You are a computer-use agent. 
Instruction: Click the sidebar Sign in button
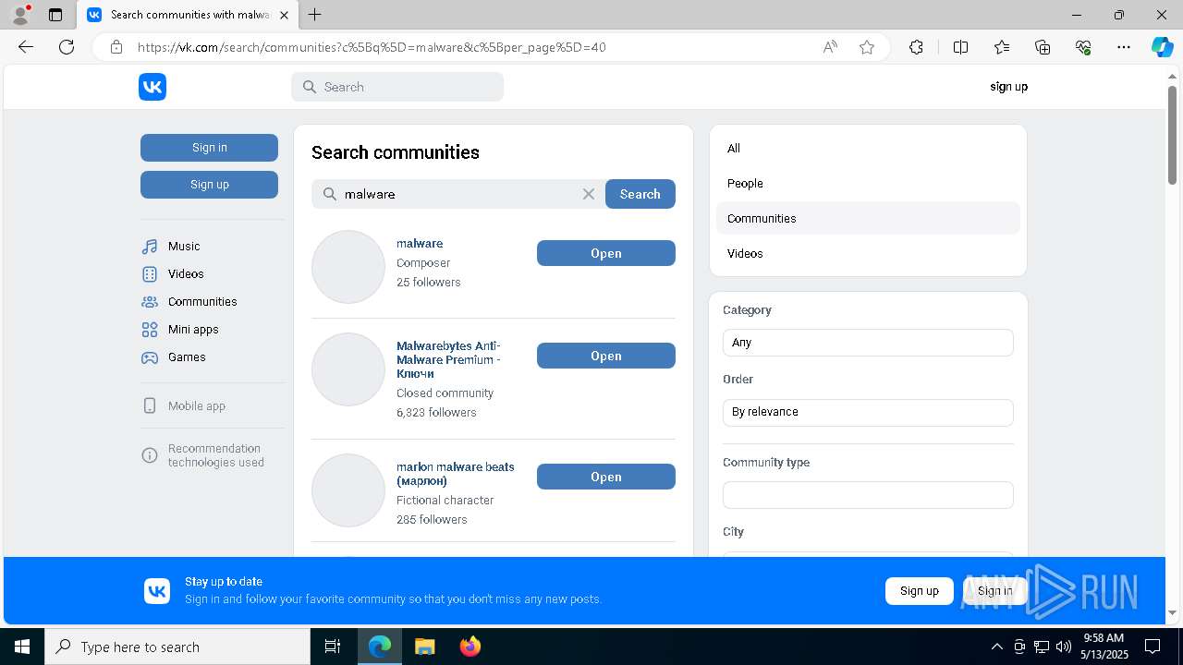pyautogui.click(x=209, y=148)
